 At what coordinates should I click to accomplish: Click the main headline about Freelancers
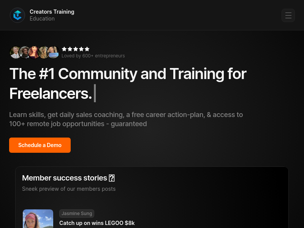point(128,84)
